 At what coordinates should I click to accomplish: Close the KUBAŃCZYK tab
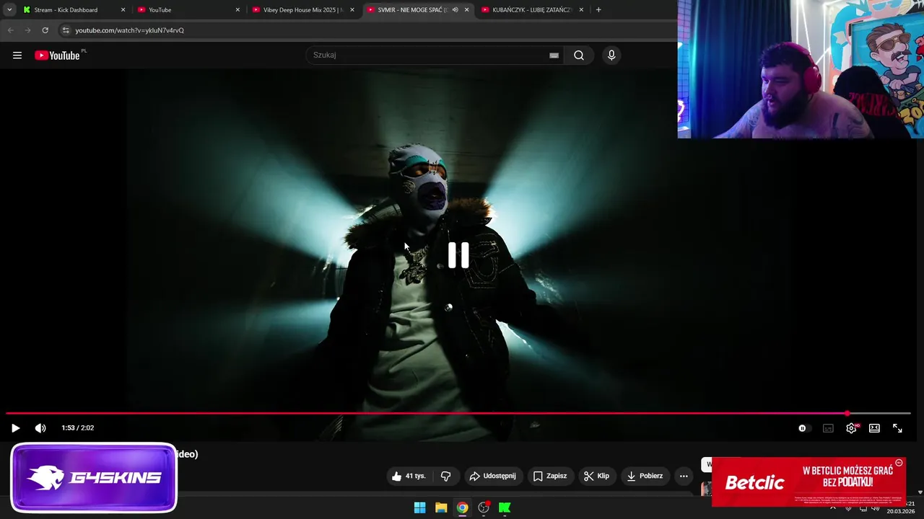tap(581, 10)
